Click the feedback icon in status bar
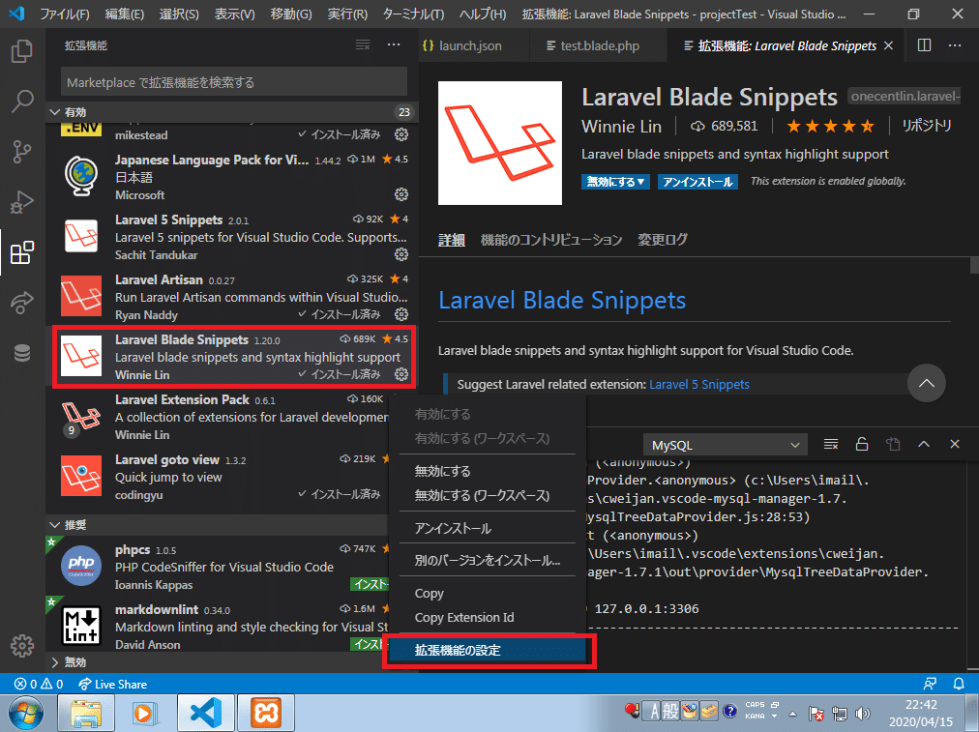The image size is (979, 732). tap(930, 684)
